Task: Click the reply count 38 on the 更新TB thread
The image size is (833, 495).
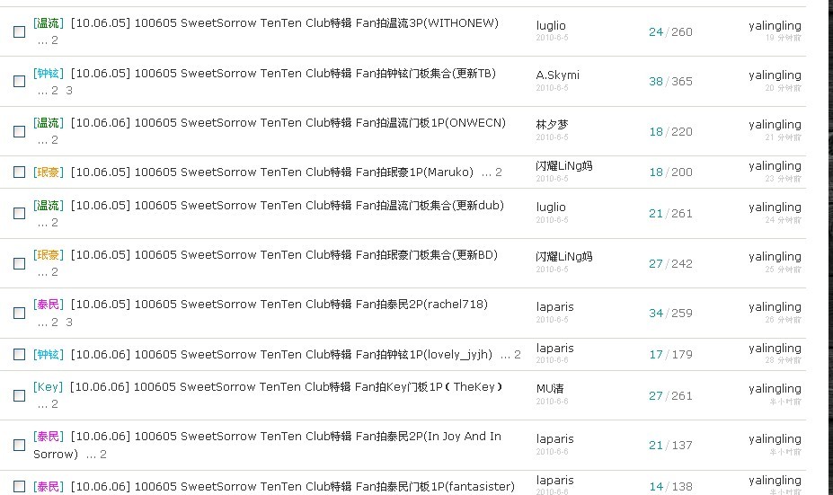Action: [655, 82]
